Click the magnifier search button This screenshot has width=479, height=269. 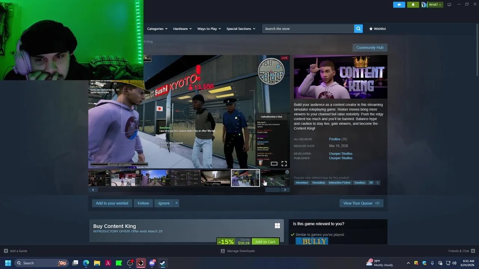pos(358,29)
